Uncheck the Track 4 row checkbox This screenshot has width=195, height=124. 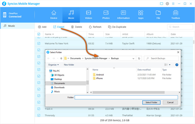tap(39, 109)
